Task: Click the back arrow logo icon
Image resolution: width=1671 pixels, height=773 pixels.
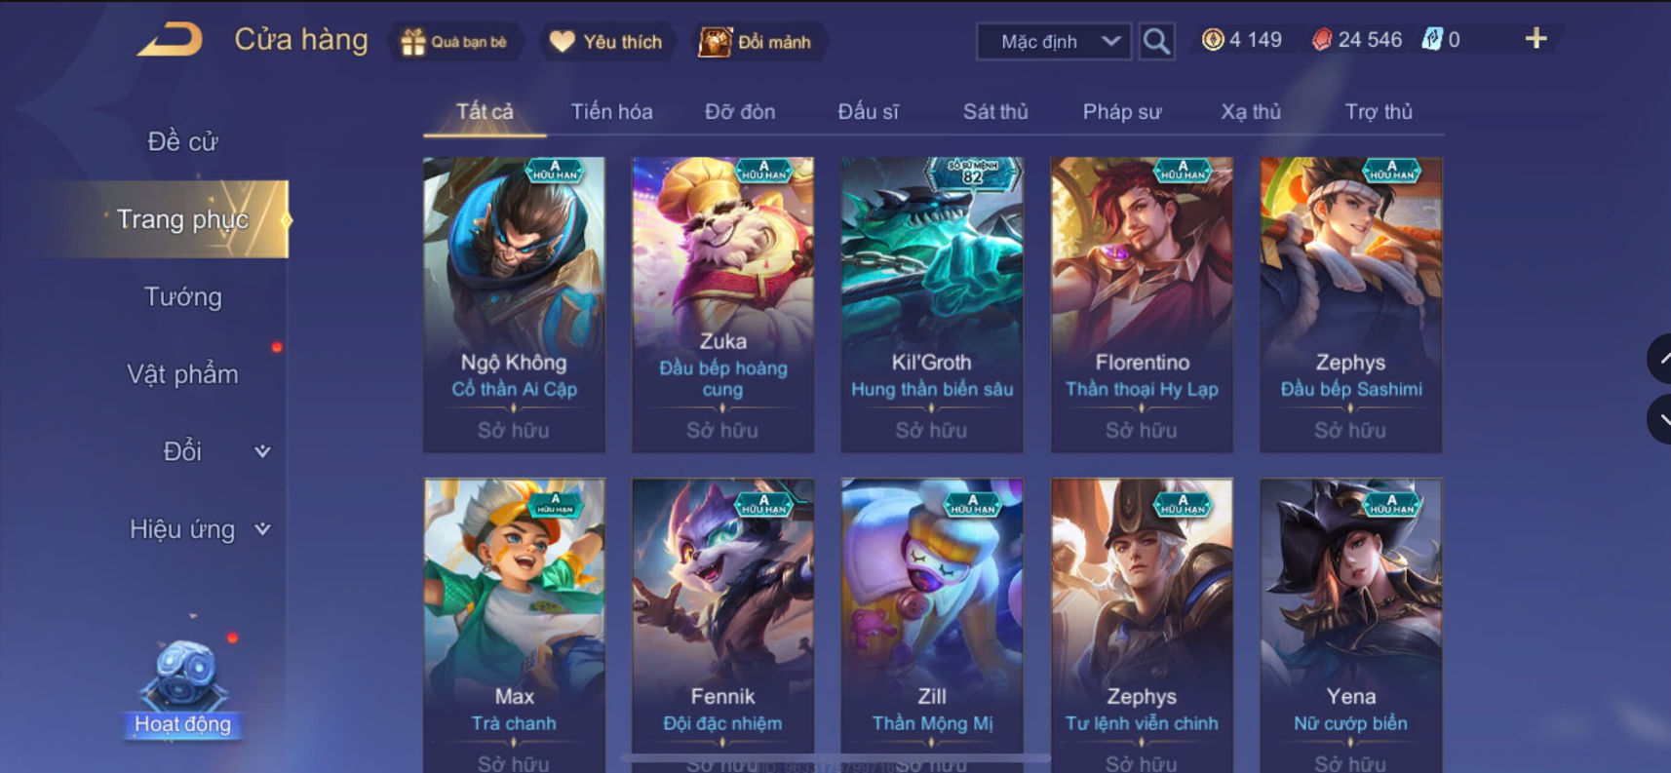Action: (x=170, y=40)
